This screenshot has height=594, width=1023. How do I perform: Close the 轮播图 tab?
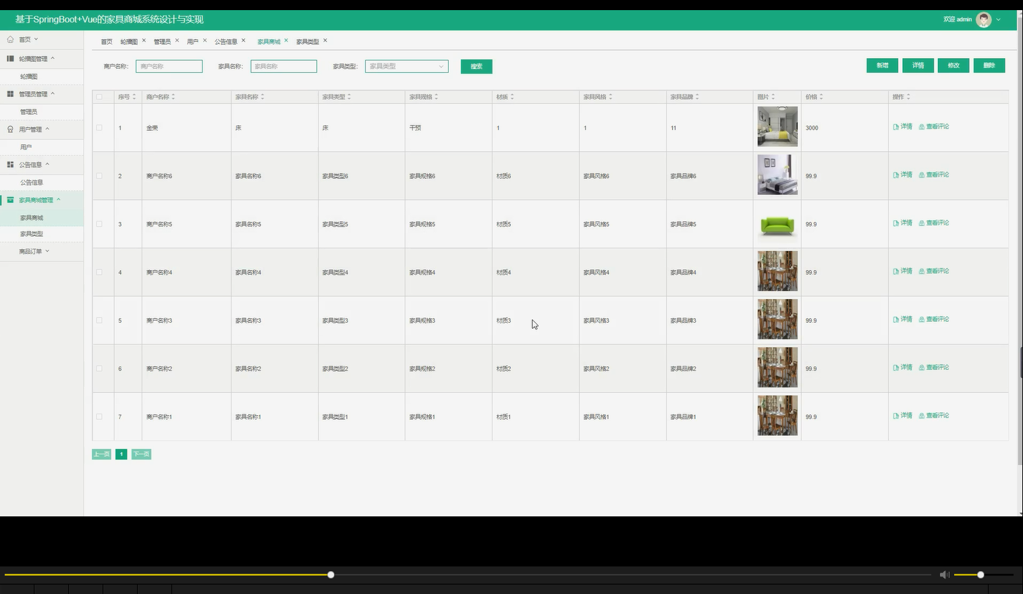pos(144,40)
